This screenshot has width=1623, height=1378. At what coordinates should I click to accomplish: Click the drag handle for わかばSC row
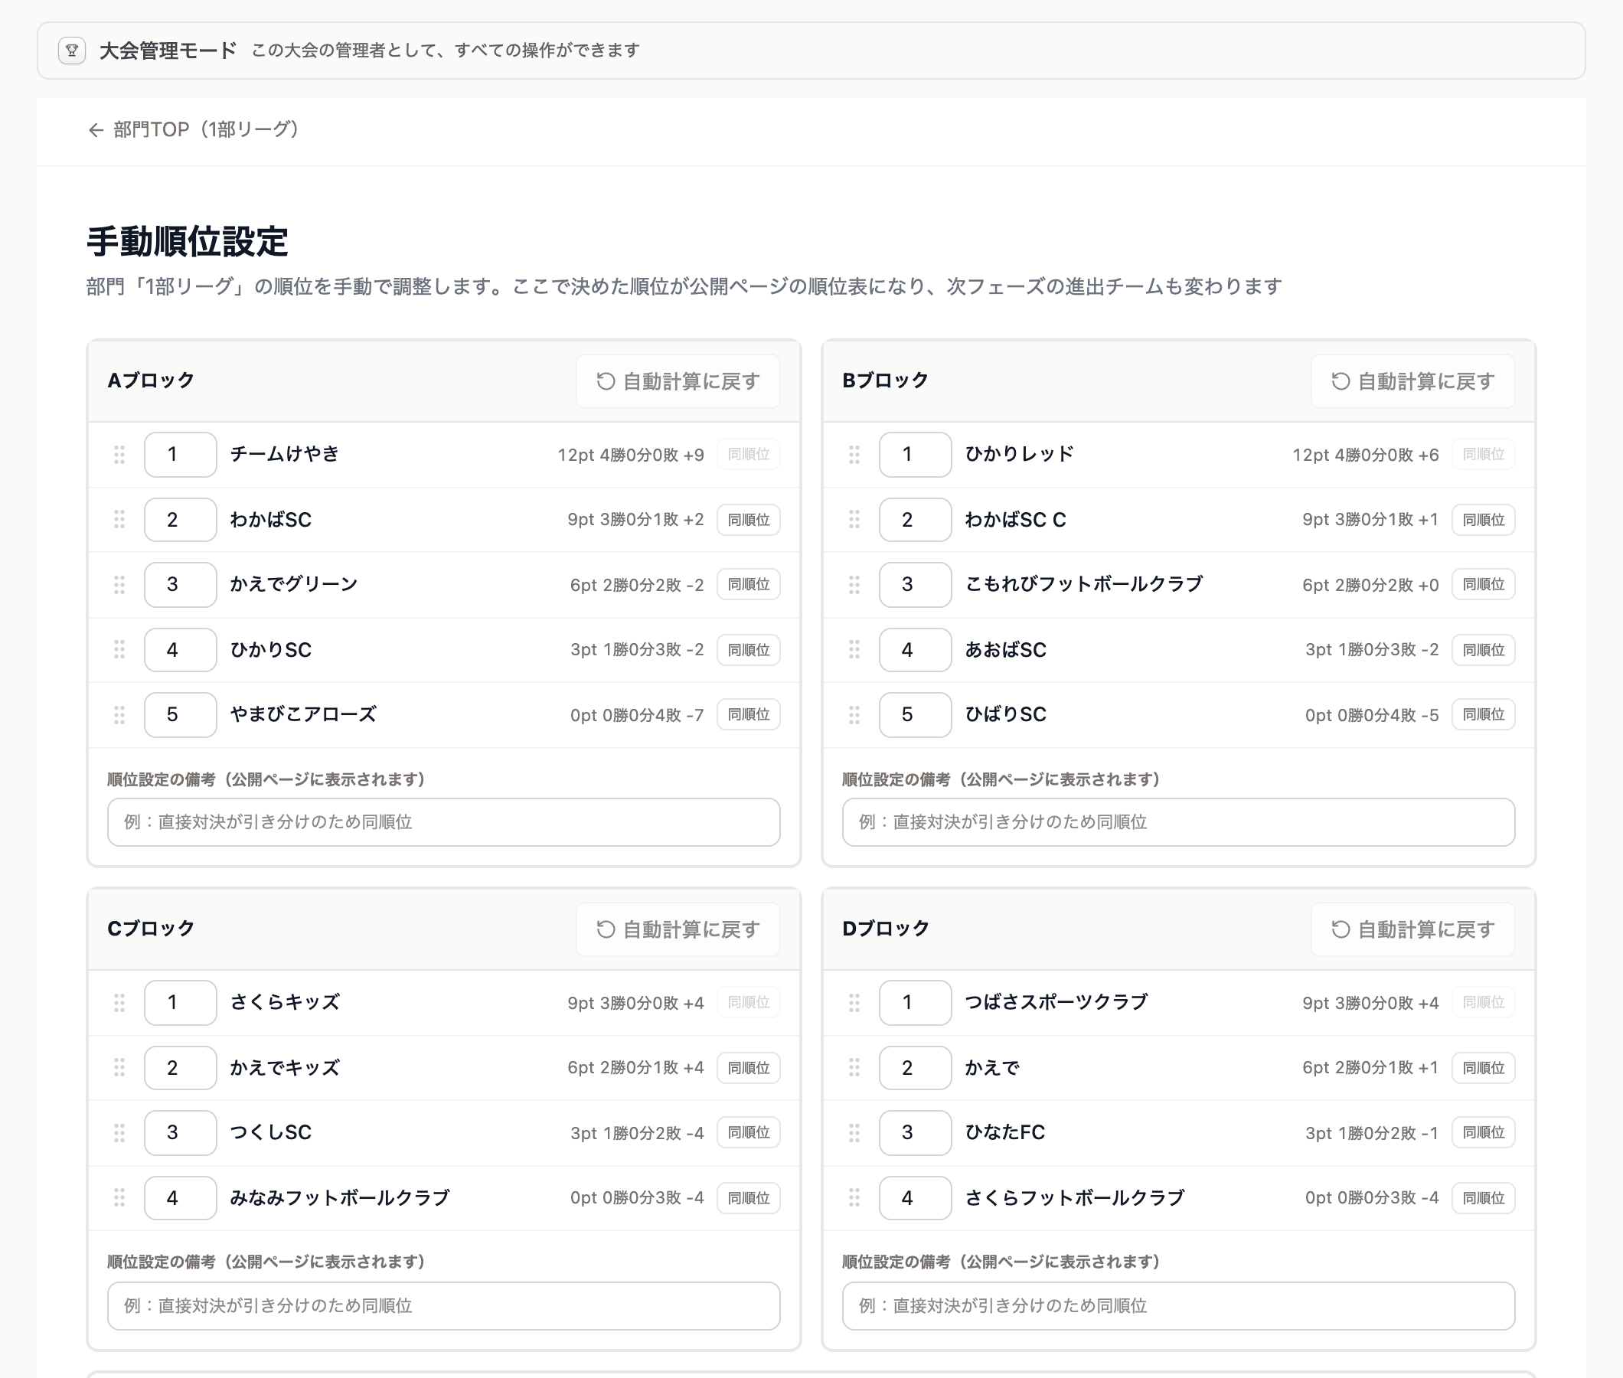point(119,520)
